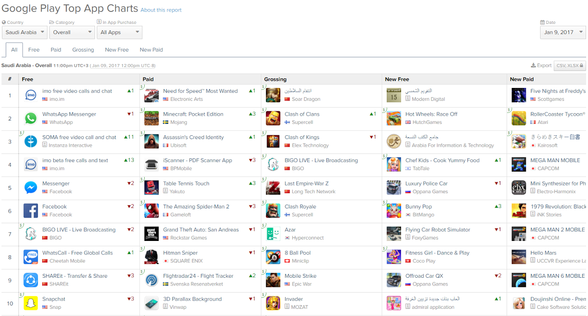Click the Export download icon
Screen dimensions: 588x316
[533, 65]
